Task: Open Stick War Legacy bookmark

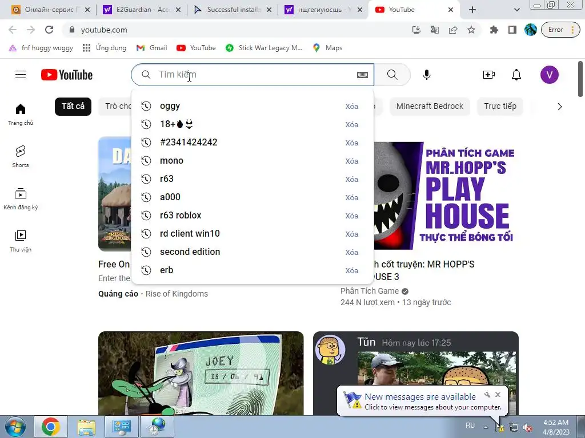Action: 264,48
